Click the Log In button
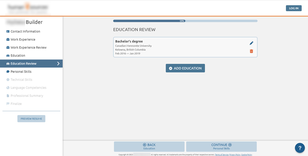The image size is (308, 156). tap(294, 8)
